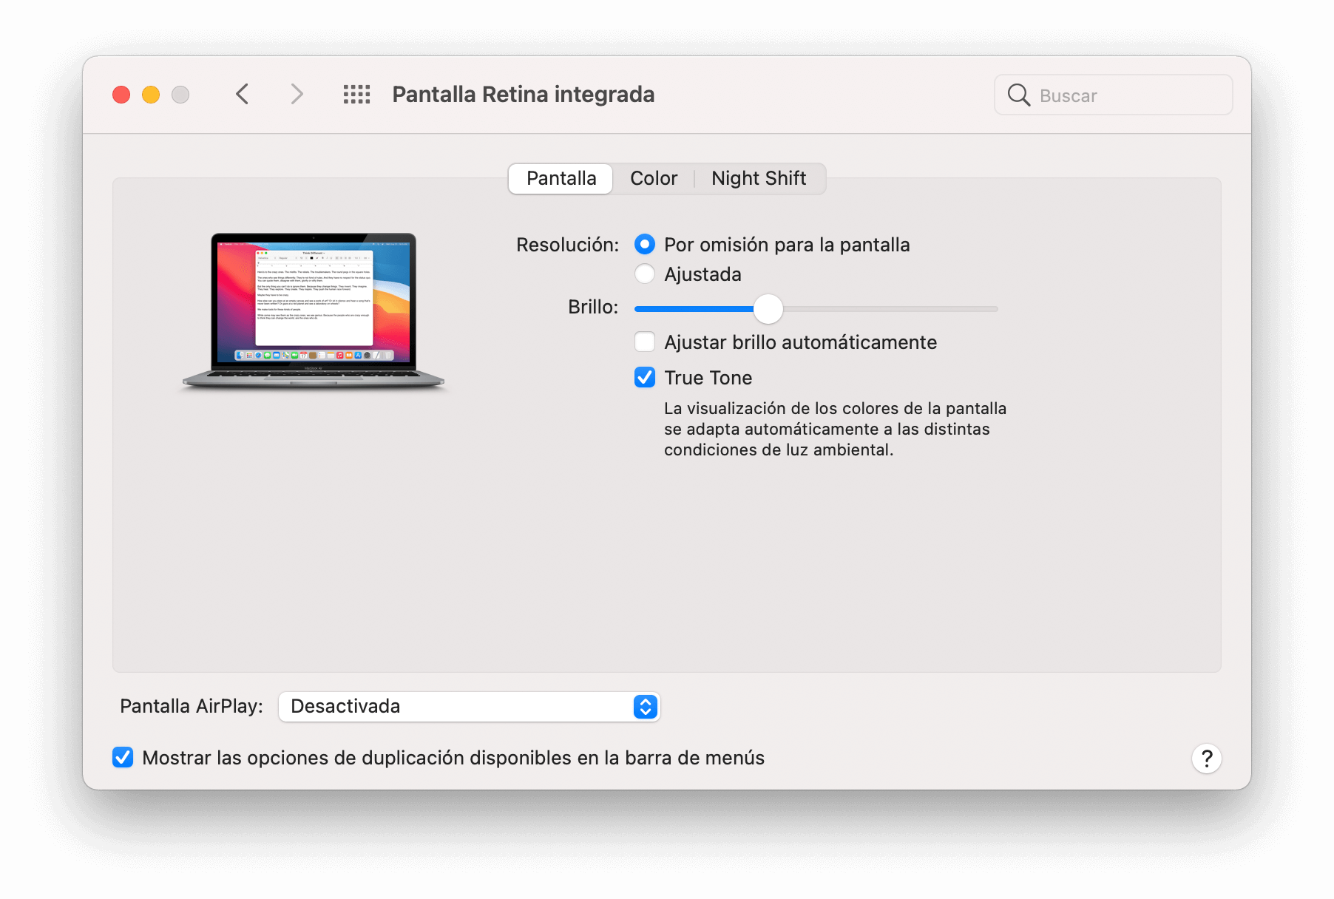Enable Ajustar brillo automáticamente

tap(644, 342)
